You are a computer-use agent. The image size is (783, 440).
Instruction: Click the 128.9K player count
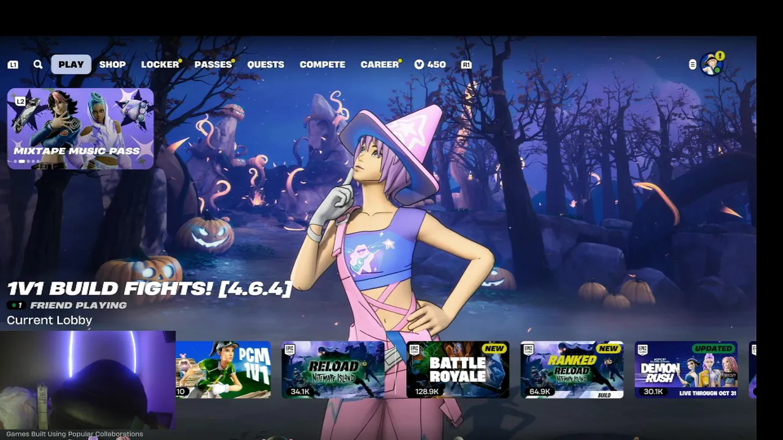426,392
